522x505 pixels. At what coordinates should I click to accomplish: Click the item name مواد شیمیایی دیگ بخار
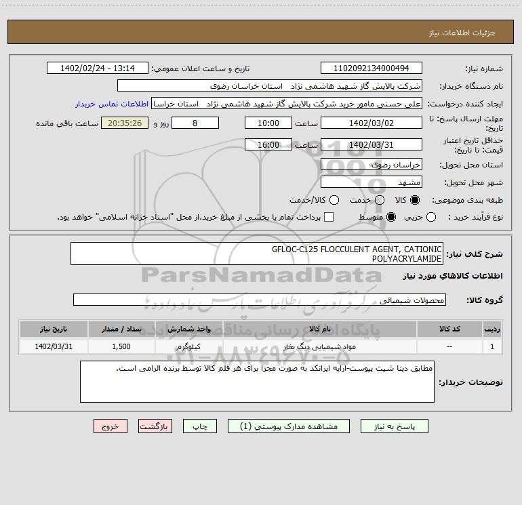point(319,346)
